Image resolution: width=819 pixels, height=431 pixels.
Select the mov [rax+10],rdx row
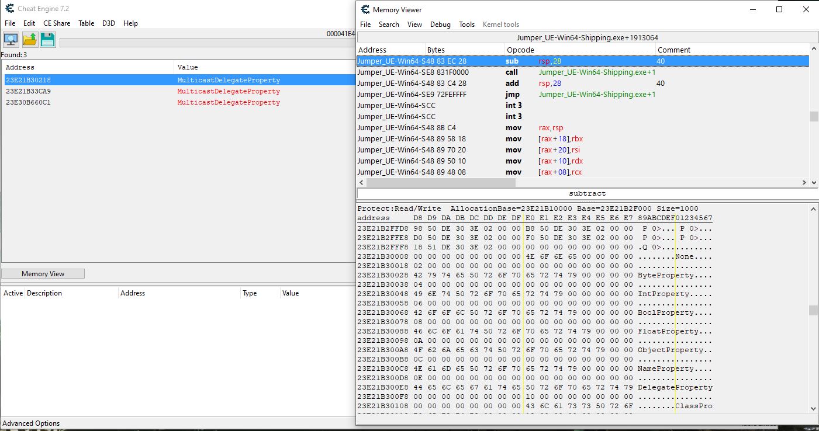(582, 161)
